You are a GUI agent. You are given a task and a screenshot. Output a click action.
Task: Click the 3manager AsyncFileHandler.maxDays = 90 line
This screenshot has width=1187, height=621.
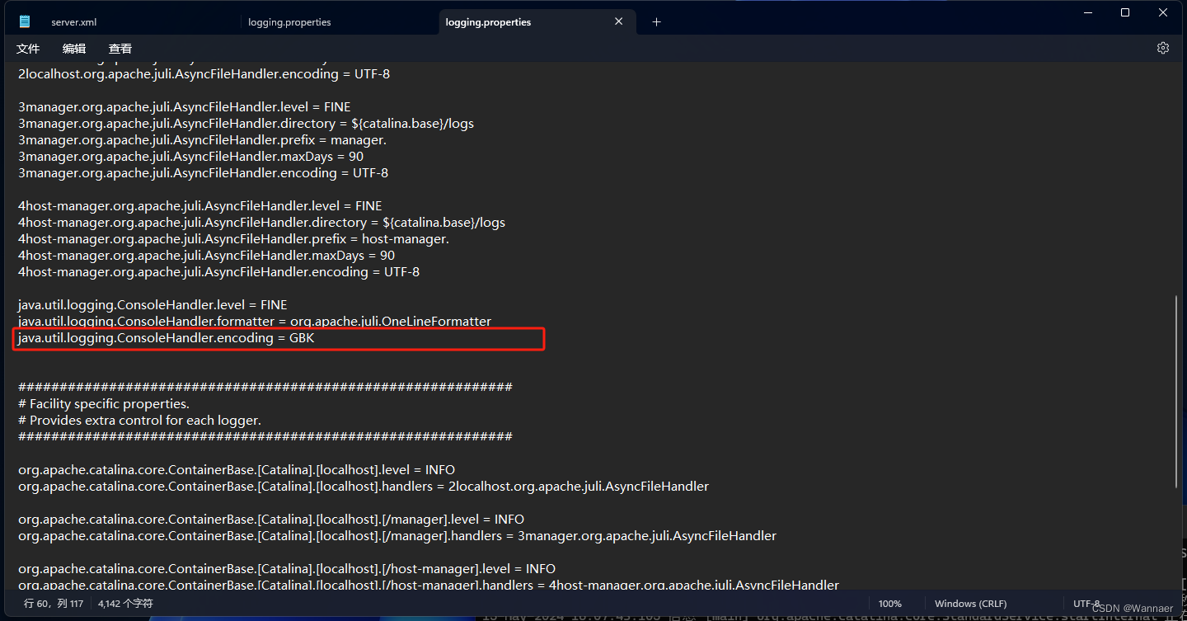tap(190, 157)
